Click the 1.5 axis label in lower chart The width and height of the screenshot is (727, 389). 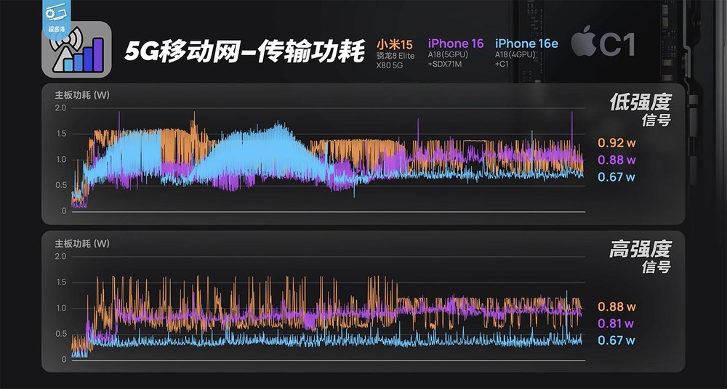(x=61, y=282)
